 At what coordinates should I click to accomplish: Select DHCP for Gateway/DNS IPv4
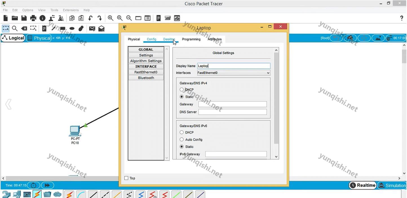point(182,89)
